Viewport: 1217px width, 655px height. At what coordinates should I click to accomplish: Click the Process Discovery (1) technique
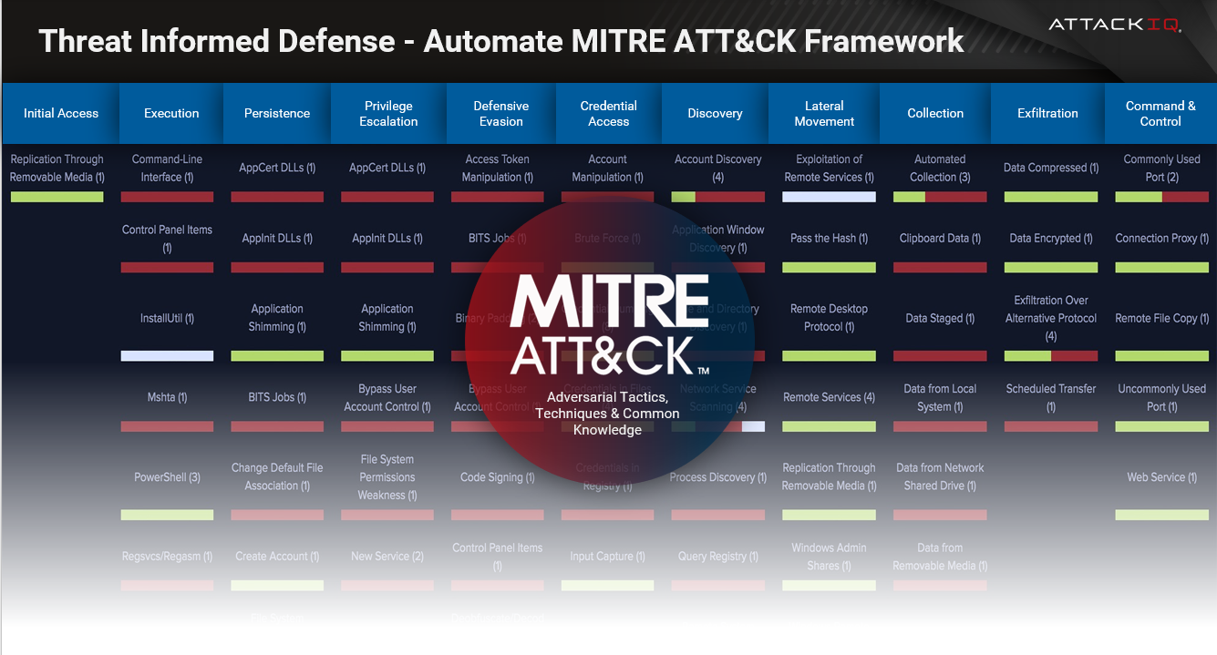(718, 476)
